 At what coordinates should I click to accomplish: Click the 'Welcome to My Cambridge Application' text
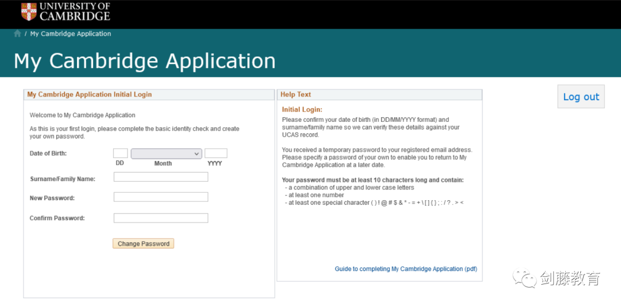pyautogui.click(x=82, y=116)
